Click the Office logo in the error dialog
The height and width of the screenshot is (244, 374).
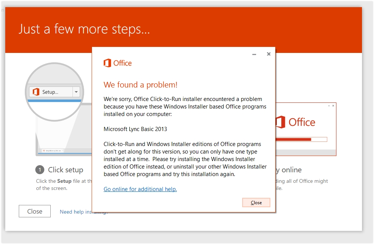(118, 63)
